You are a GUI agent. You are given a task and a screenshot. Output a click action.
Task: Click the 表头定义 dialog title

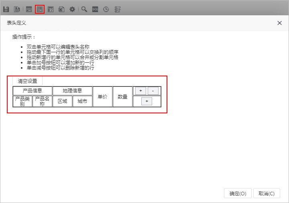(x=16, y=23)
